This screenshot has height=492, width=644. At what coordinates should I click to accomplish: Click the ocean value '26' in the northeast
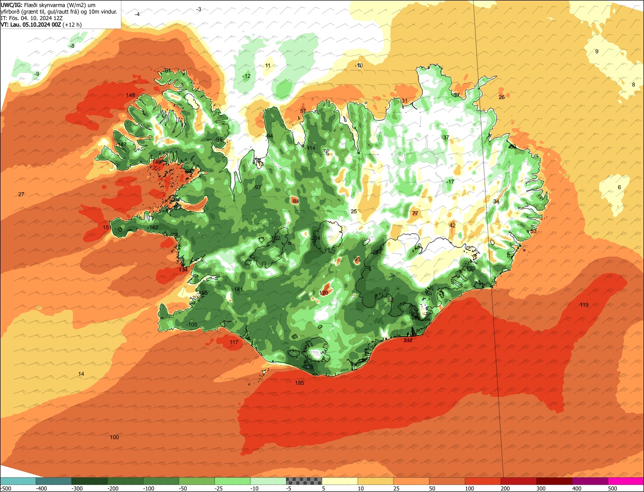pos(502,98)
